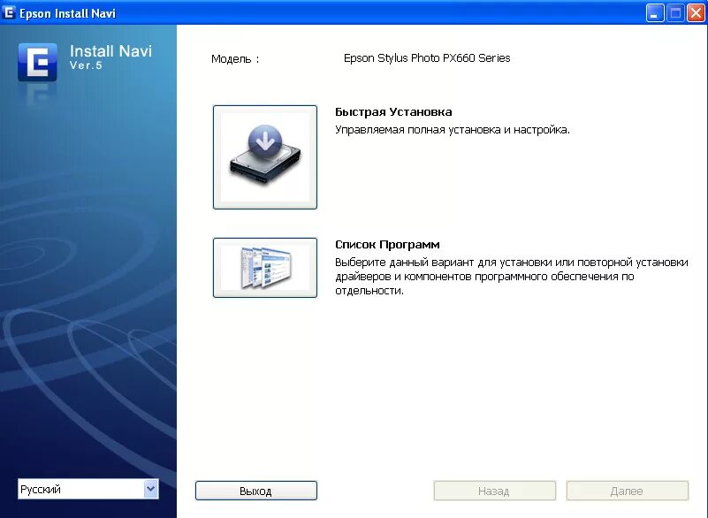The width and height of the screenshot is (708, 518).
Task: Click the Модель label
Action: (235, 59)
